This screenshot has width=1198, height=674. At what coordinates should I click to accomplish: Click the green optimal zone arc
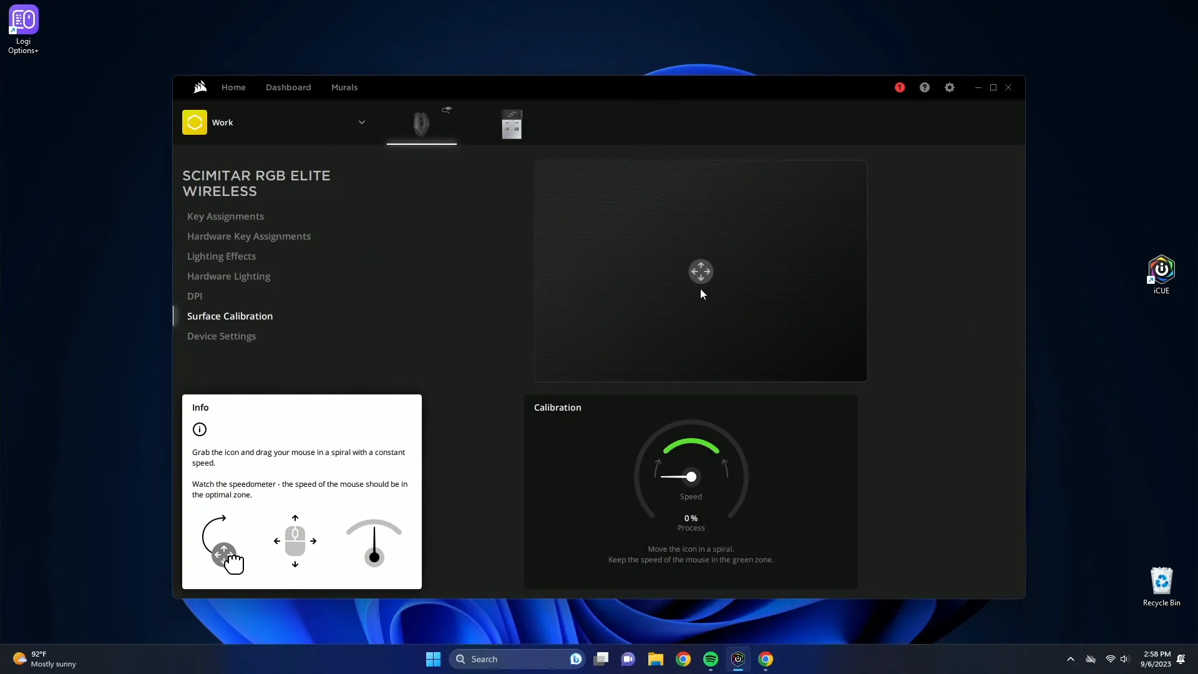coord(691,444)
